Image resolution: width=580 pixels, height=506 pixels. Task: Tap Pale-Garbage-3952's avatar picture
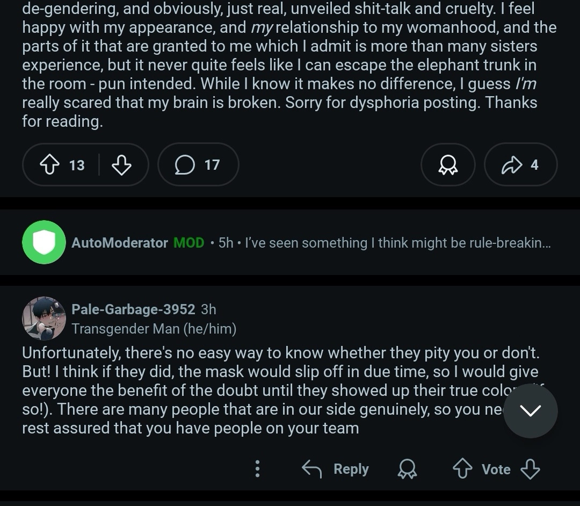[x=44, y=319]
